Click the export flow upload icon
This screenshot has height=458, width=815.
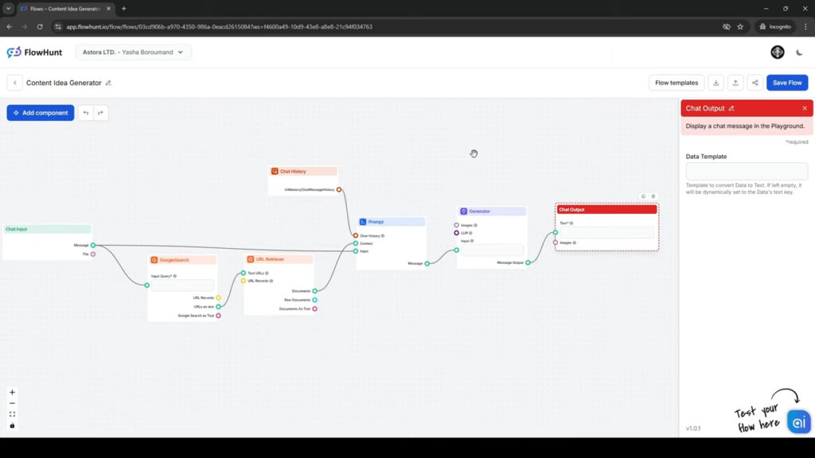735,82
